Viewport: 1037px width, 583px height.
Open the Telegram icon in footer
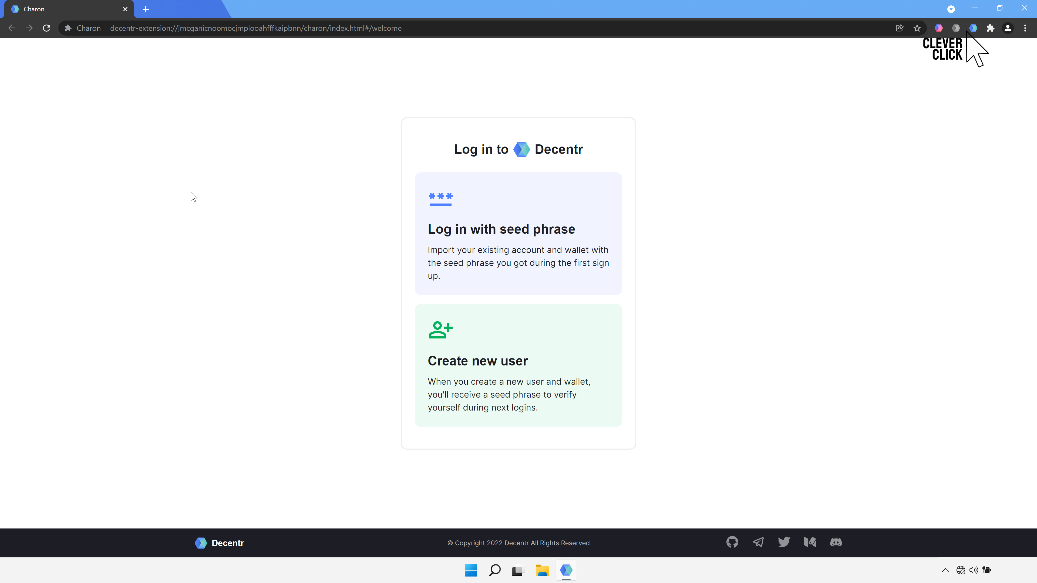tap(758, 542)
